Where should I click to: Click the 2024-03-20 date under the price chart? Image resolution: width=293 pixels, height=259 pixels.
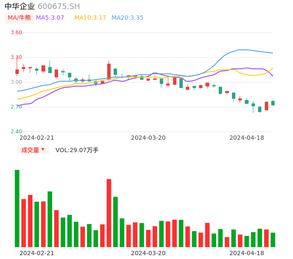click(x=148, y=138)
